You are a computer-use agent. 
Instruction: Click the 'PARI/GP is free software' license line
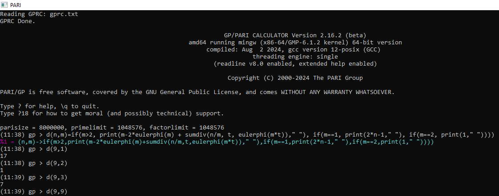tap(197, 92)
